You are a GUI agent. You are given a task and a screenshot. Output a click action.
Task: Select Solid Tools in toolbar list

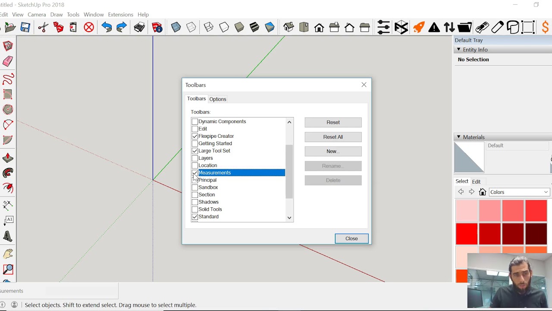(210, 209)
